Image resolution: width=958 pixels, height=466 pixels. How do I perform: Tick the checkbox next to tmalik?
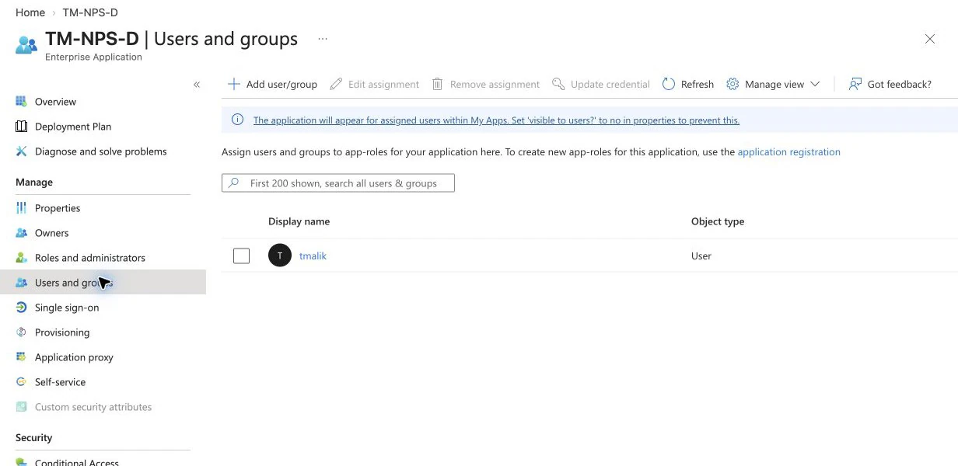pyautogui.click(x=242, y=256)
